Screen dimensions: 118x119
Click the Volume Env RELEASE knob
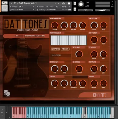pyautogui.click(x=83, y=25)
